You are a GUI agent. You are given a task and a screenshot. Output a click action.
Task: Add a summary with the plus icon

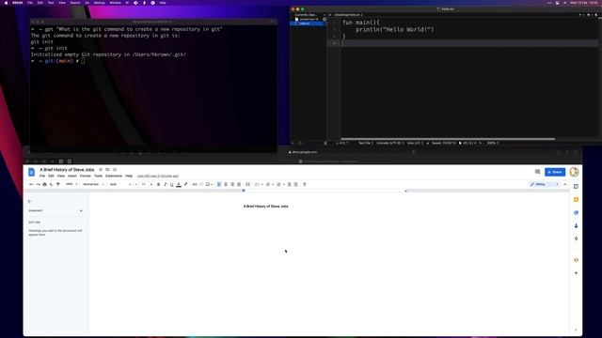tap(81, 210)
